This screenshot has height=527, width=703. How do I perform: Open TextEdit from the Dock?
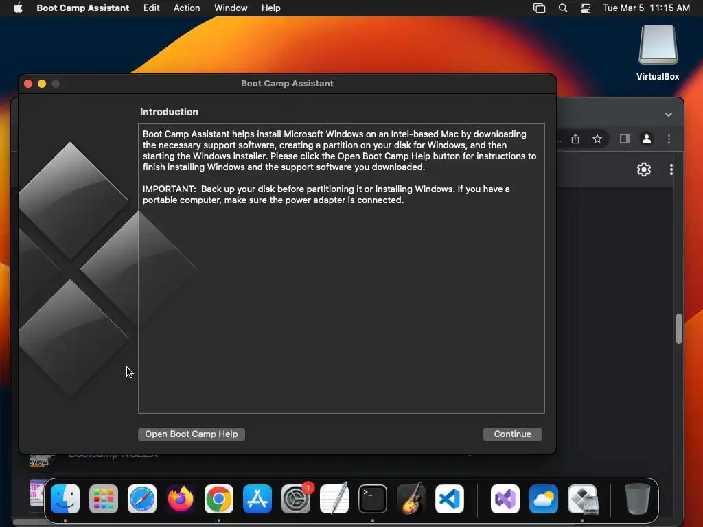click(x=334, y=498)
